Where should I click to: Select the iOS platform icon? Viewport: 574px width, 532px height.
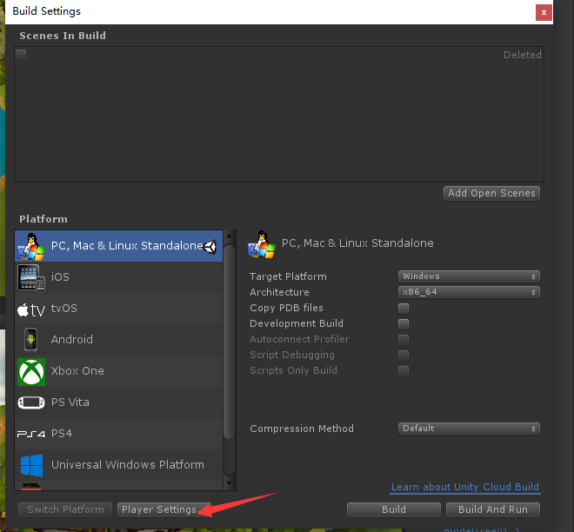pos(31,277)
